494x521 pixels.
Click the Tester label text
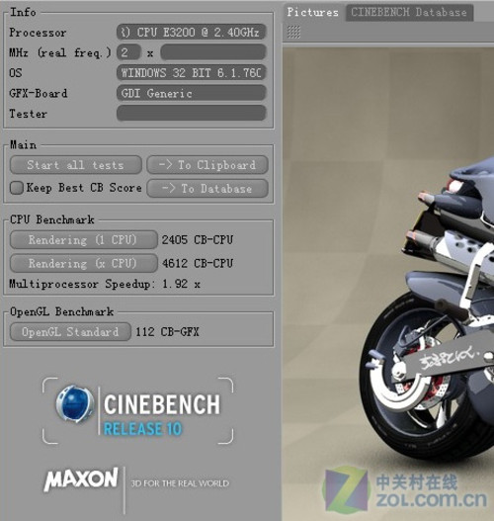point(29,114)
